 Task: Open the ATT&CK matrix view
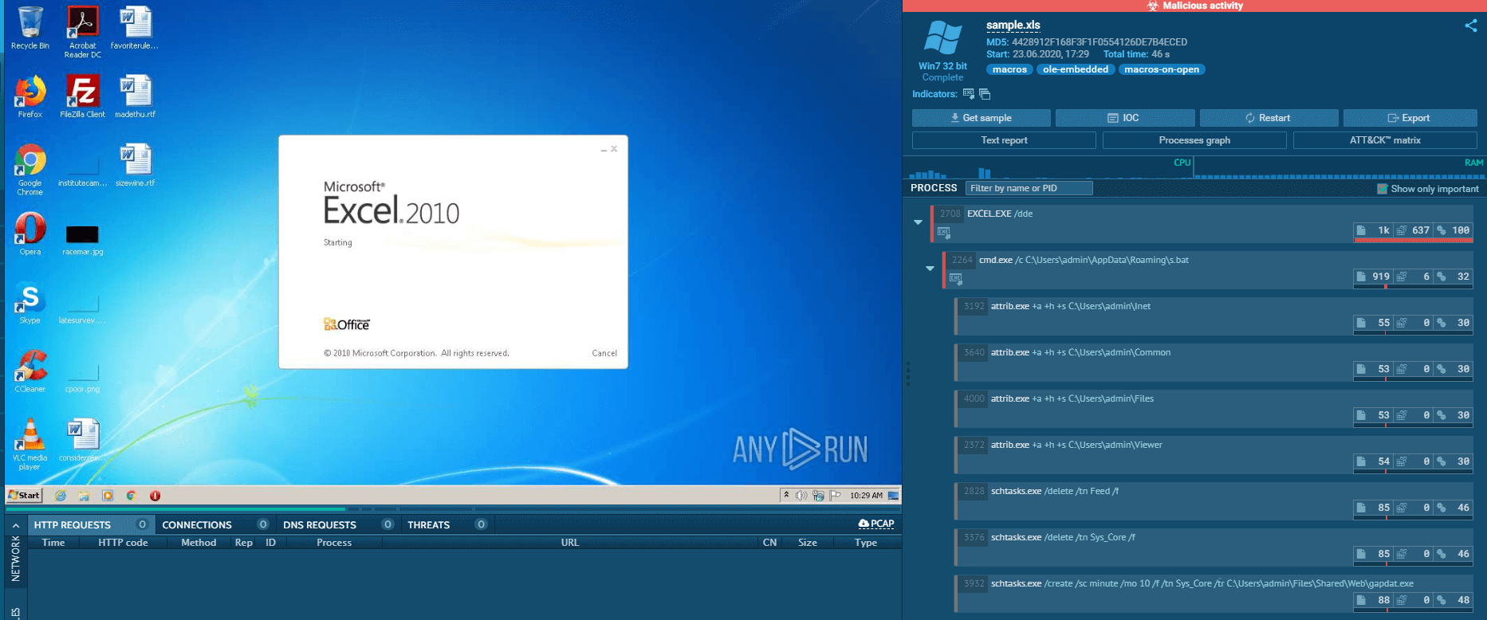[x=1385, y=140]
